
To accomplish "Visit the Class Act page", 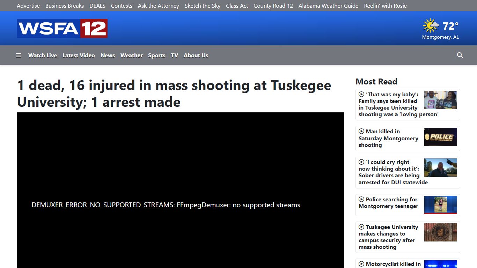I will click(237, 6).
